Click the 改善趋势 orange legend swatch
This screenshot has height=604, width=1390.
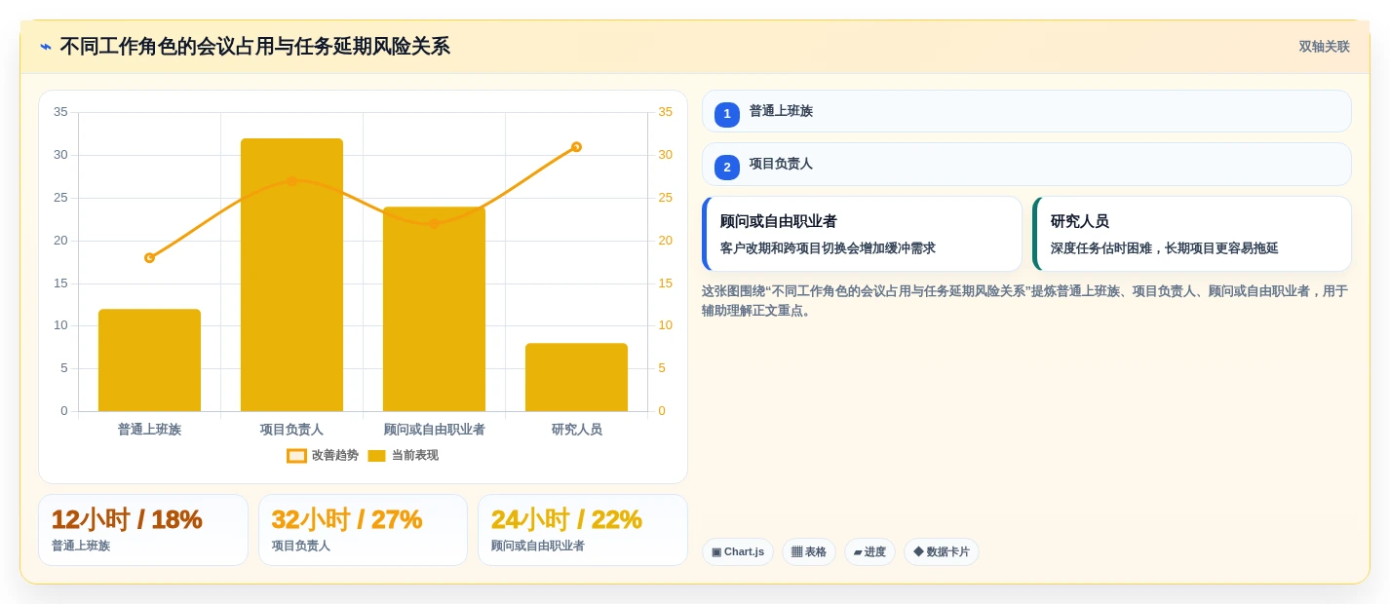pos(296,456)
